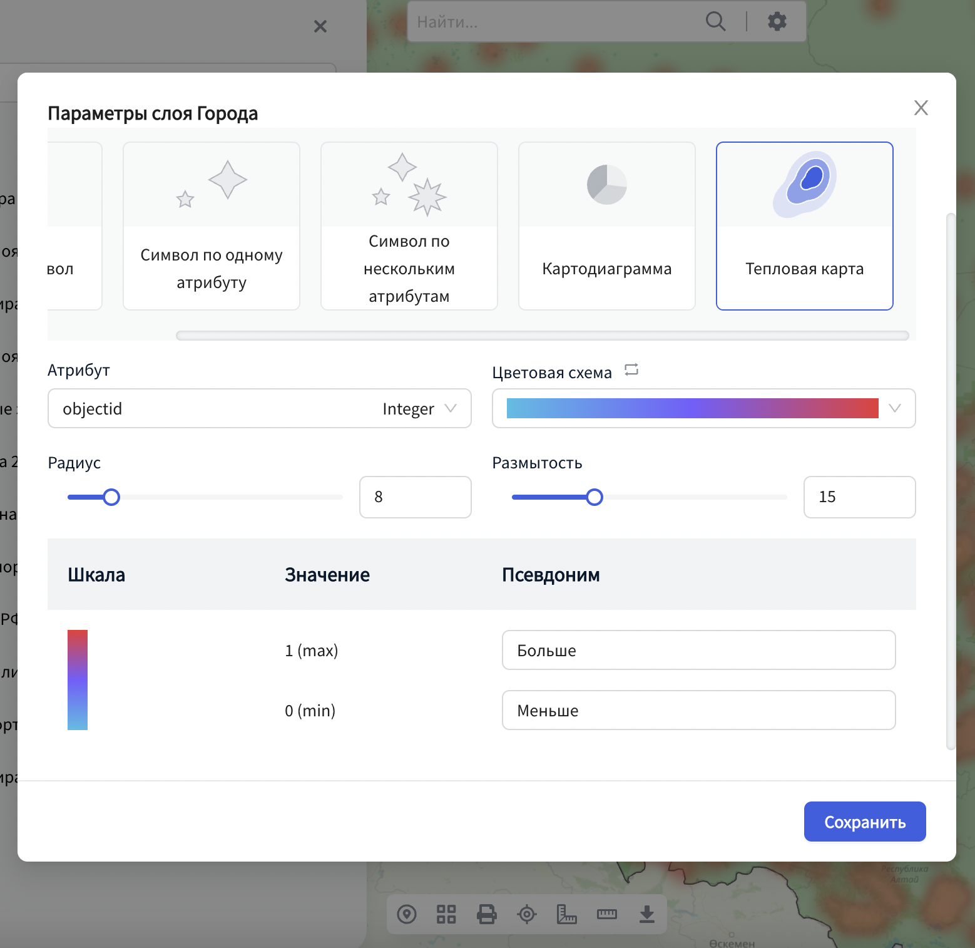
Task: Click the Размытость slider handle
Action: point(595,497)
